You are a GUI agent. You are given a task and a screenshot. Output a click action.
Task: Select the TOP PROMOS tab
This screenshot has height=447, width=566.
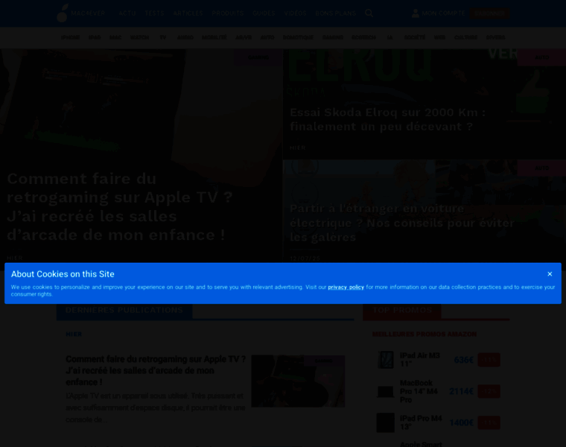pyautogui.click(x=401, y=310)
